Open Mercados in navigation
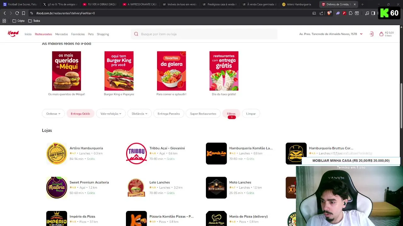 coord(61,34)
